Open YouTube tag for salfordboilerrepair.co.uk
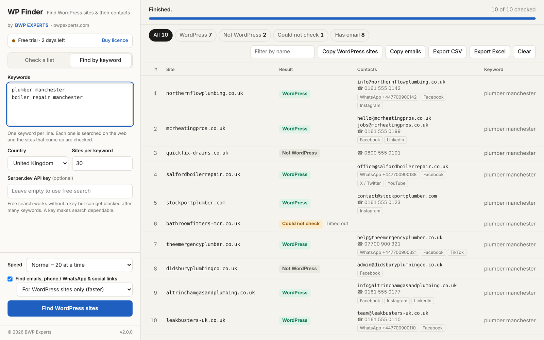The height and width of the screenshot is (340, 544). click(396, 183)
